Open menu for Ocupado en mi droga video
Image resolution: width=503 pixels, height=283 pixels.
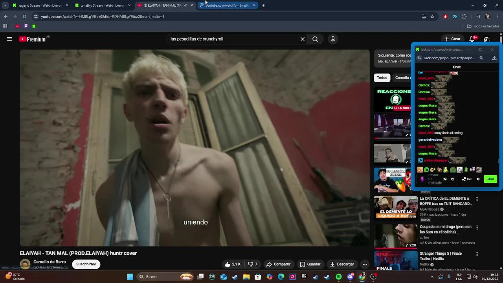pyautogui.click(x=477, y=228)
